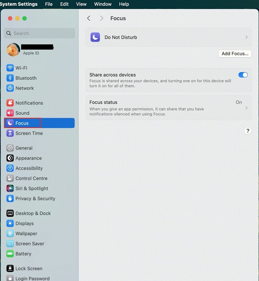Image resolution: width=259 pixels, height=281 pixels.
Task: Select the Accessibility icon
Action: [x=10, y=168]
